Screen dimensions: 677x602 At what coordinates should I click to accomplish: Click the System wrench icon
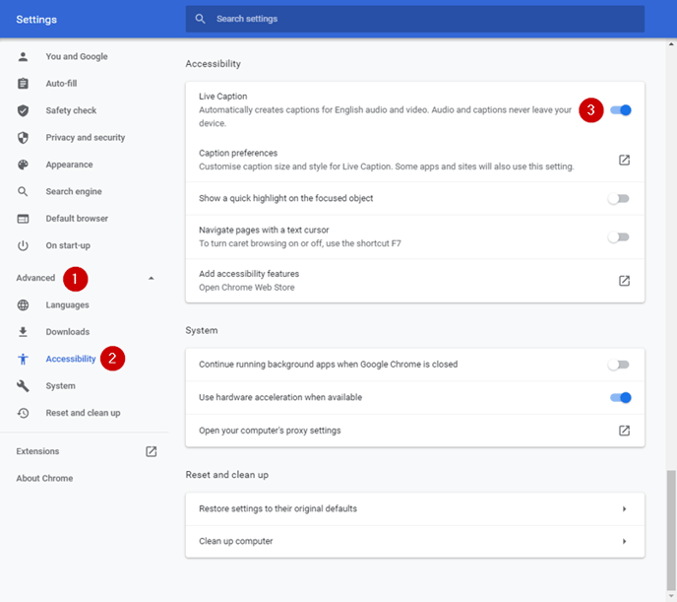click(23, 386)
